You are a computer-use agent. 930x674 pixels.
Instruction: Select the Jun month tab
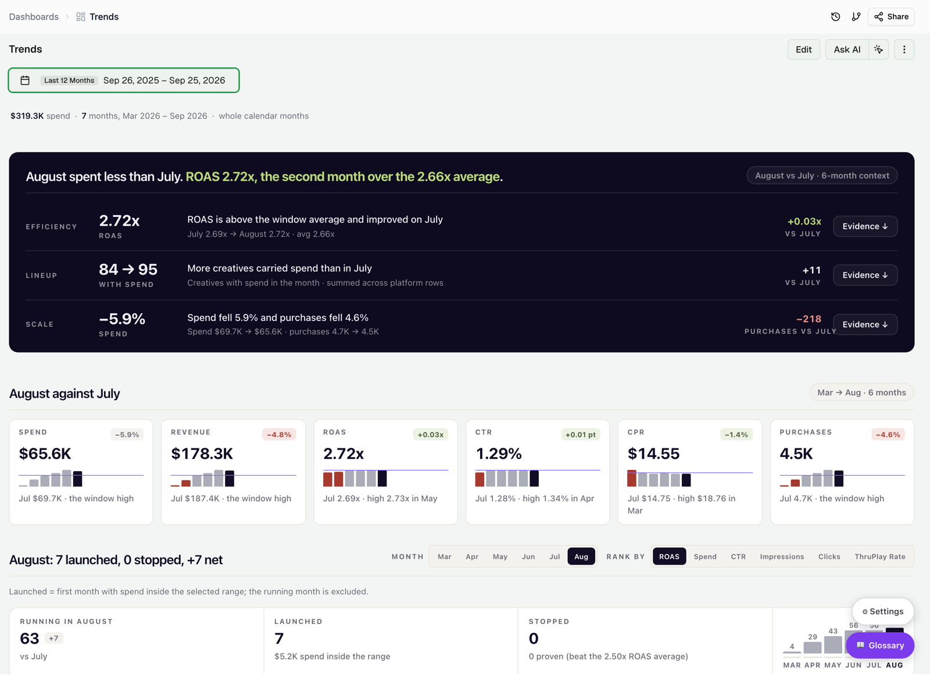(x=528, y=557)
